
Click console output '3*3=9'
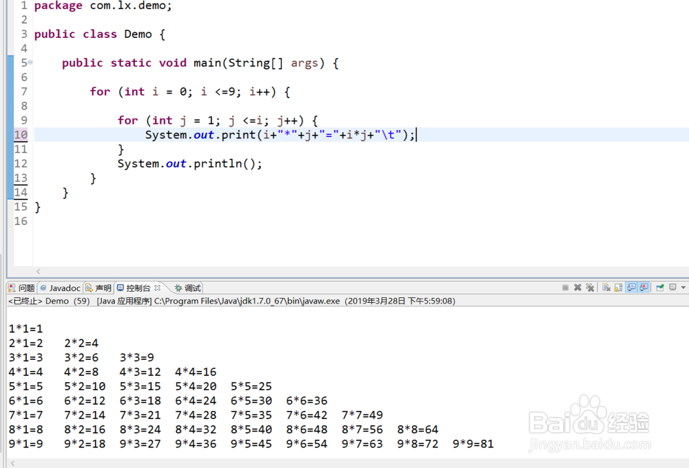point(136,358)
